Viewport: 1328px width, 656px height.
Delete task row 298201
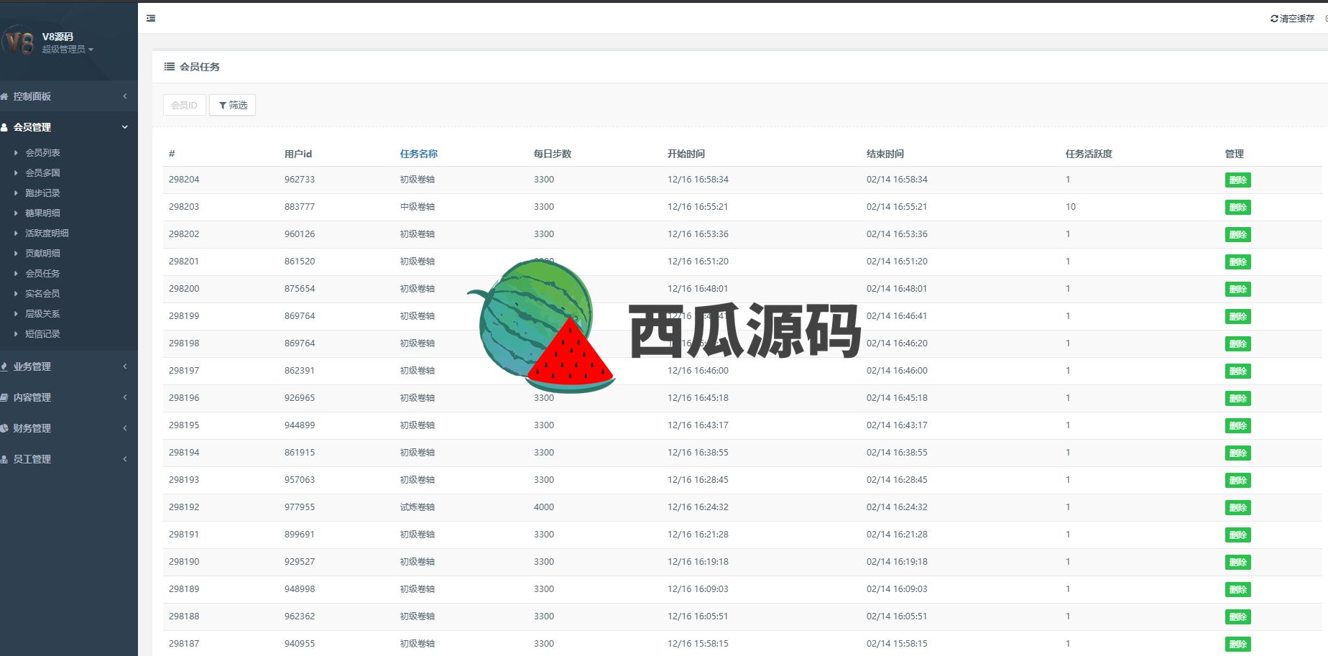[x=1237, y=262]
